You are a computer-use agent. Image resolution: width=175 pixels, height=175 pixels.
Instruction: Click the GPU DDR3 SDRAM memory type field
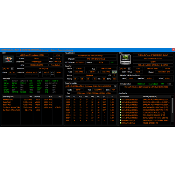coord(152,69)
